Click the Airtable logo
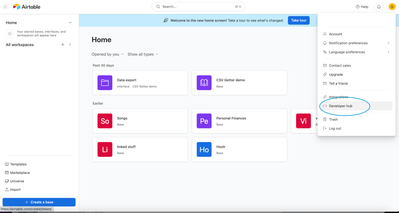The image size is (399, 213). click(26, 7)
